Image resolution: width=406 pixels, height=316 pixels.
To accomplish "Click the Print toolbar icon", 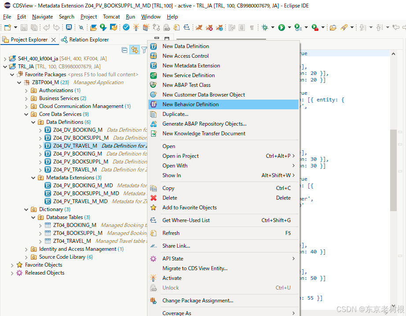I will [x=241, y=27].
